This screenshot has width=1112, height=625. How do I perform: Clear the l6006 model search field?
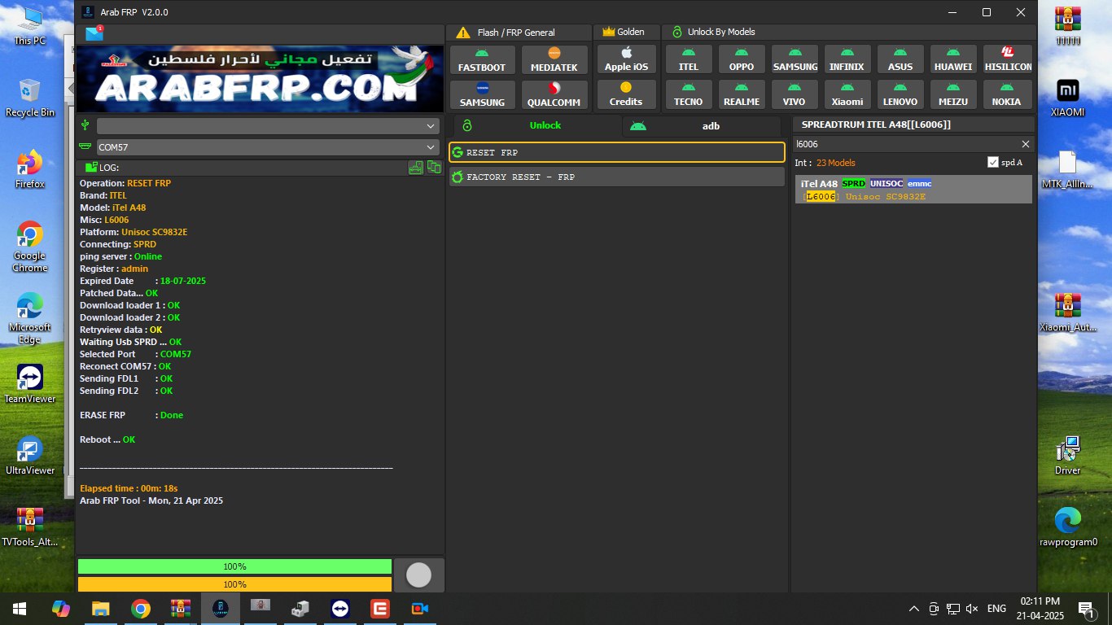point(1025,144)
